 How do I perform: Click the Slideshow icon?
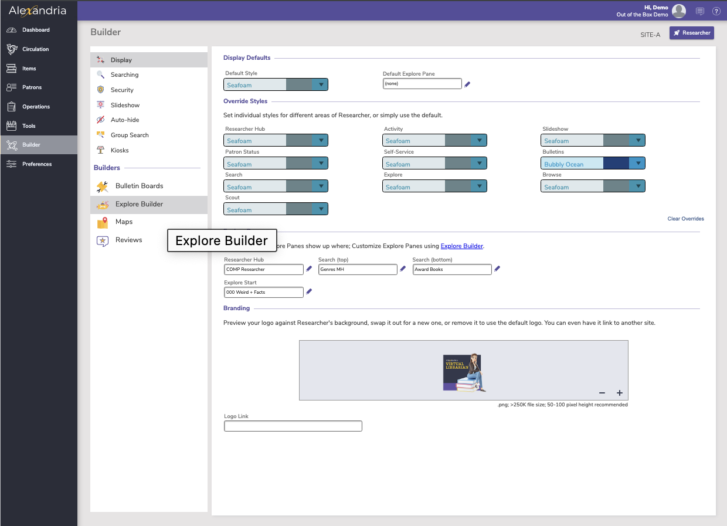click(x=100, y=105)
